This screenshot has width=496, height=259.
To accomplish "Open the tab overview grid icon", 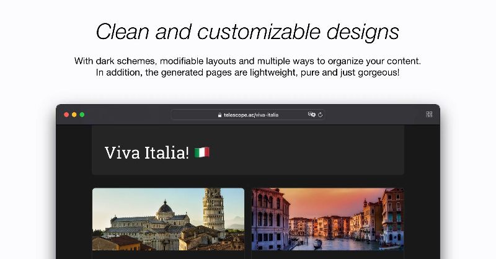I will (429, 115).
